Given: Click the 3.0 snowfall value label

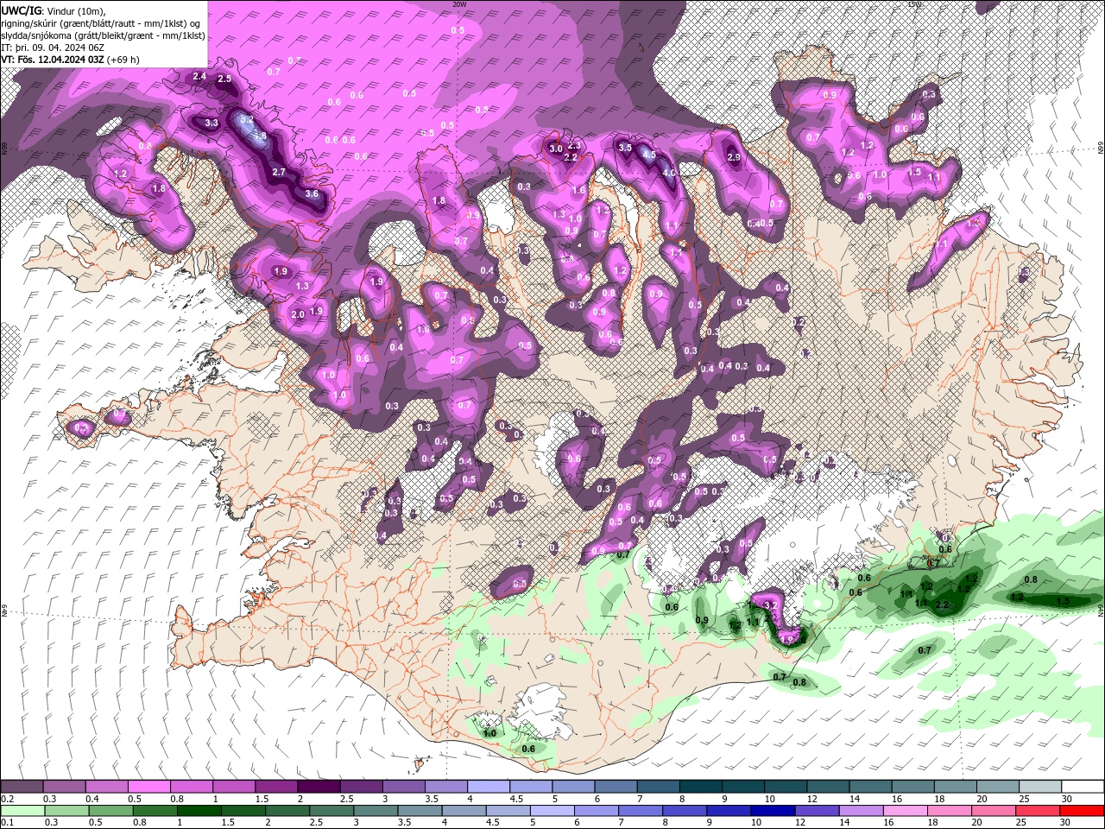Looking at the screenshot, I should (556, 149).
